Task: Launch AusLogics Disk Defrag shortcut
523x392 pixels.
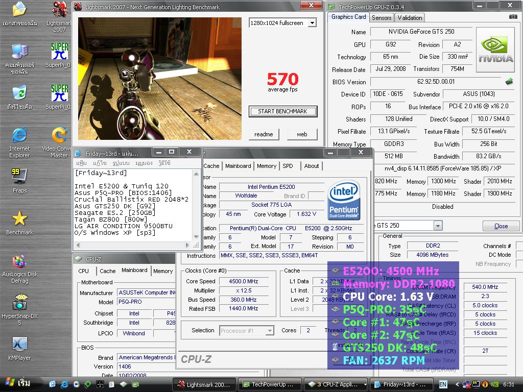Action: (19, 269)
